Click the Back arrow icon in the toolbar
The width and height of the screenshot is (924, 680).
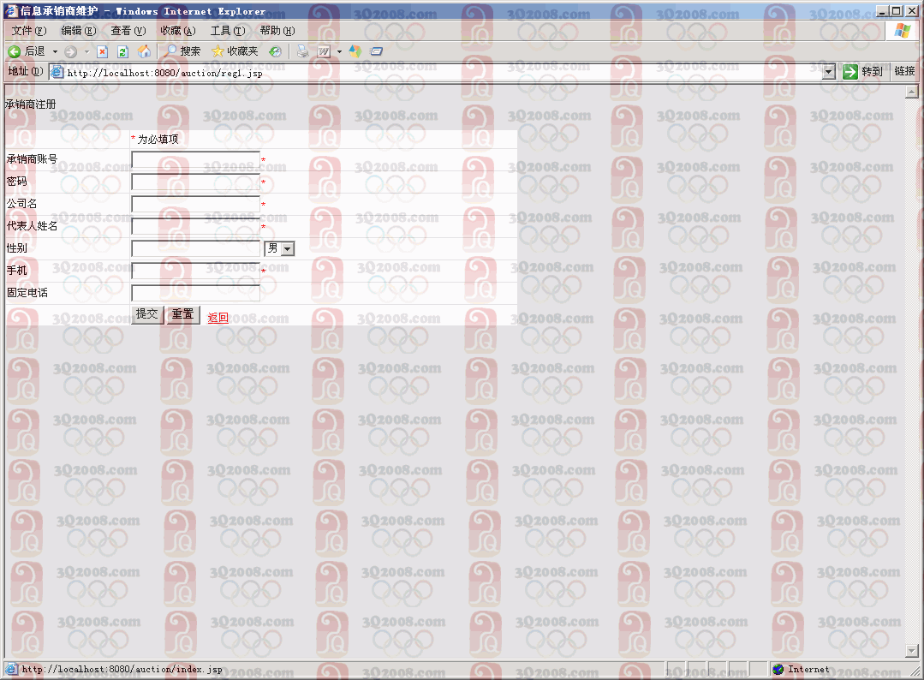coord(15,52)
